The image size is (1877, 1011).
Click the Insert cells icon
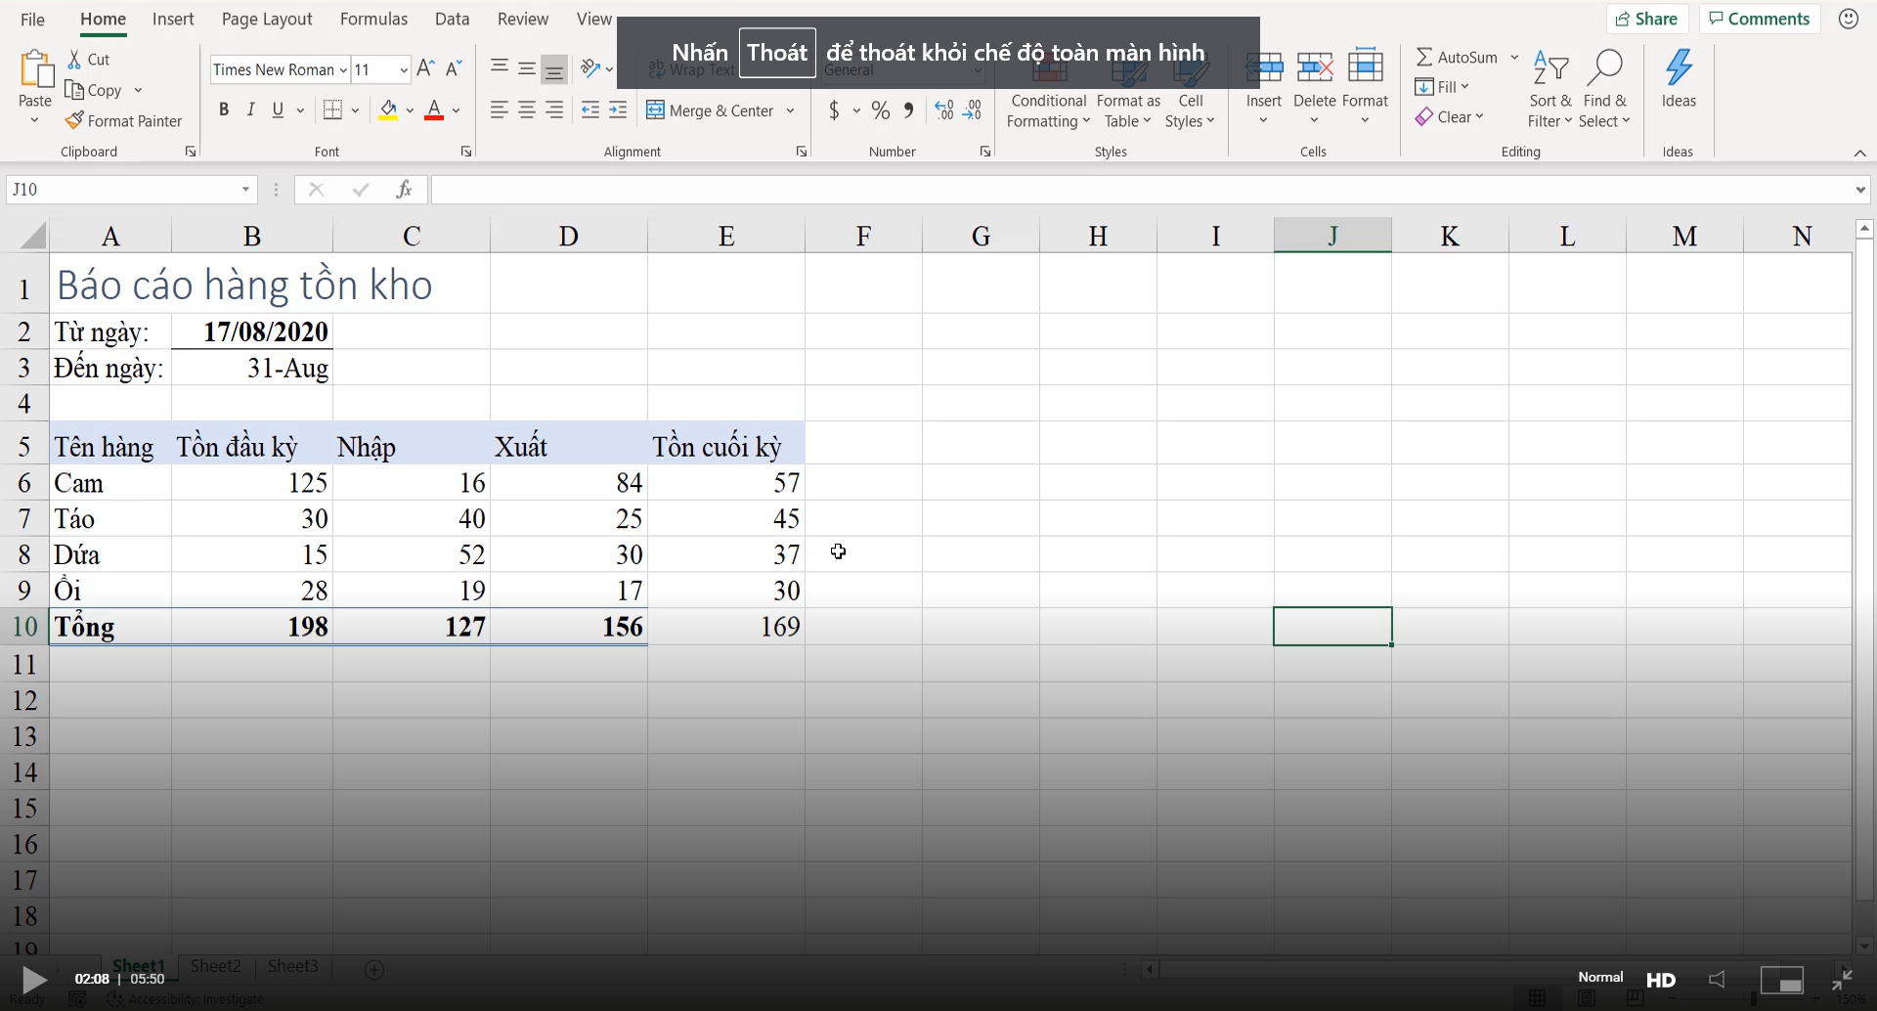1264,66
